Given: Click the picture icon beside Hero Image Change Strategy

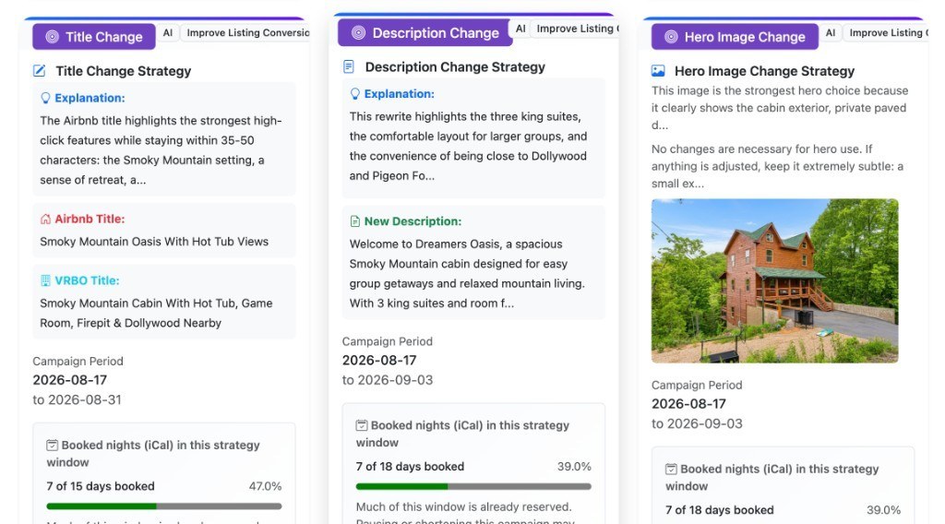Looking at the screenshot, I should point(658,71).
